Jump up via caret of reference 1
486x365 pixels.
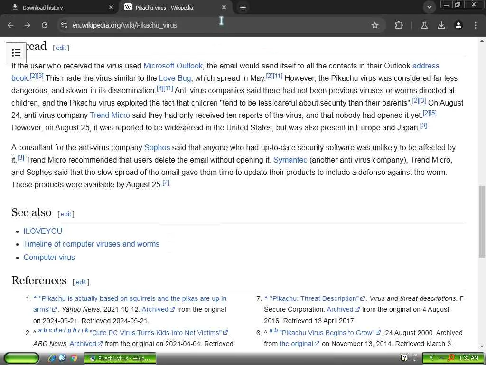35,298
